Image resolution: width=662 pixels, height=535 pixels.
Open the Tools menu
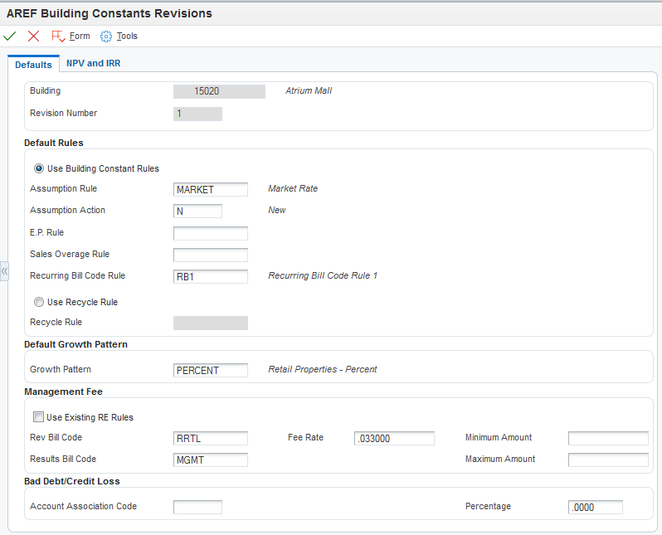(x=127, y=36)
